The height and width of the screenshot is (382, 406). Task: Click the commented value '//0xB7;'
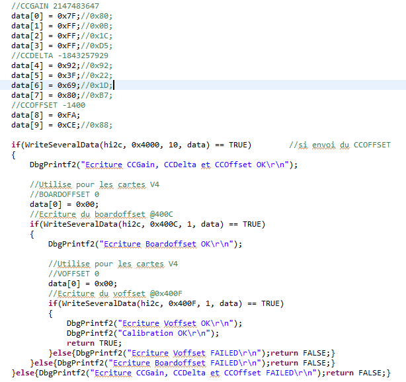point(97,95)
